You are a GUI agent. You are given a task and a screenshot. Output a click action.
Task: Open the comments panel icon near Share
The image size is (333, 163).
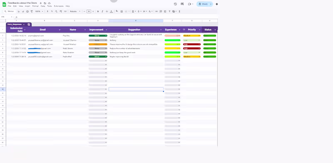point(182,4)
